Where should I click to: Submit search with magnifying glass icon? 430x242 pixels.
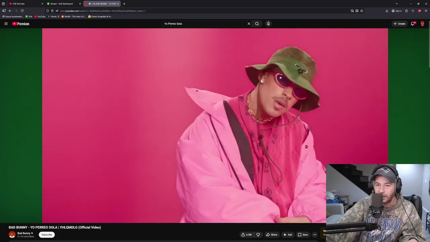(257, 24)
